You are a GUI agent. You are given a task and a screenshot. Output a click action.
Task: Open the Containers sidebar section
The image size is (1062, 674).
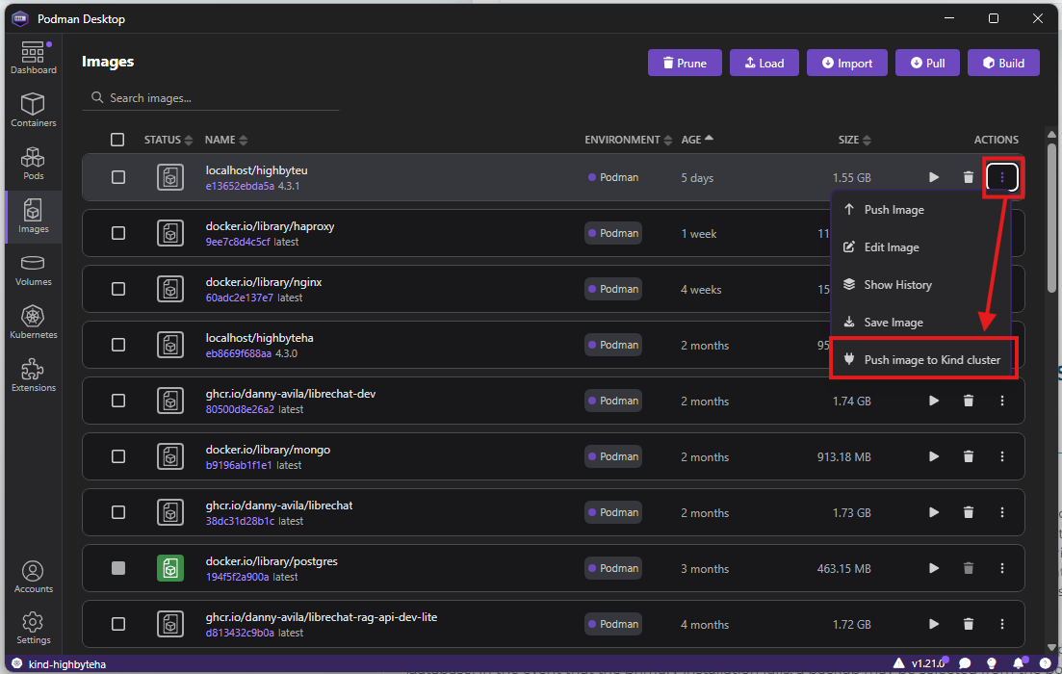click(x=34, y=111)
